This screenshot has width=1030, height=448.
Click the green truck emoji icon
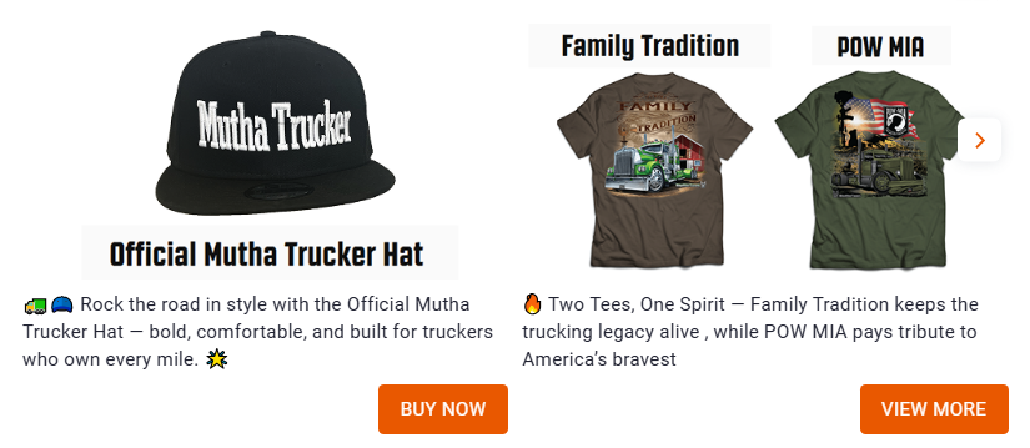[x=35, y=305]
